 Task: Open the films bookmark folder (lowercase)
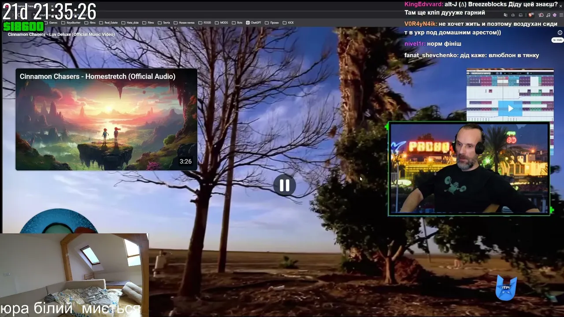[90, 22]
